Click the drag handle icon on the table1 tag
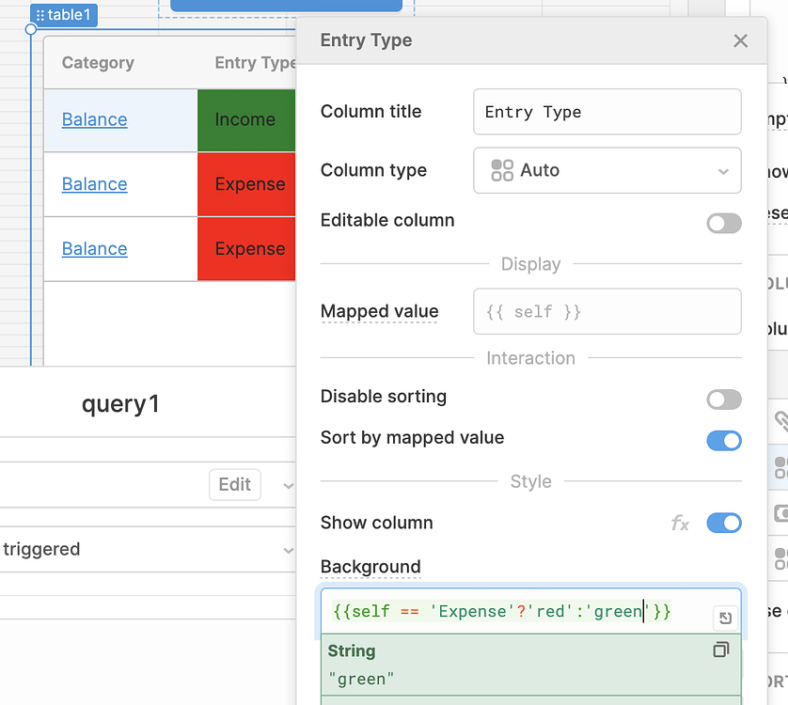788x705 pixels. point(40,15)
